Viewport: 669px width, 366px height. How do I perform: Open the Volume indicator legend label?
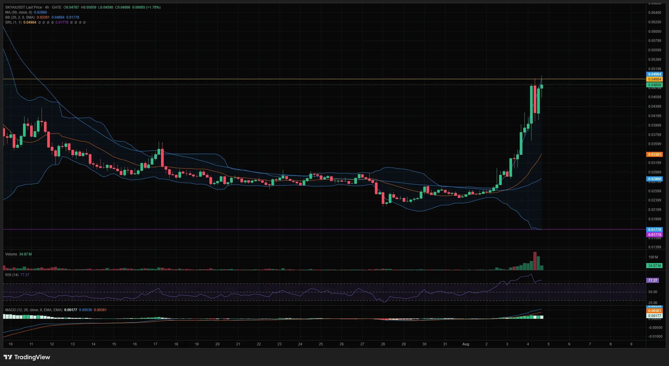pos(11,254)
